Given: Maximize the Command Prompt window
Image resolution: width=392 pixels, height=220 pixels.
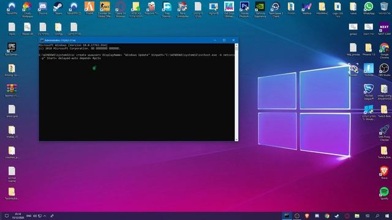Looking at the screenshot, I should 224,40.
